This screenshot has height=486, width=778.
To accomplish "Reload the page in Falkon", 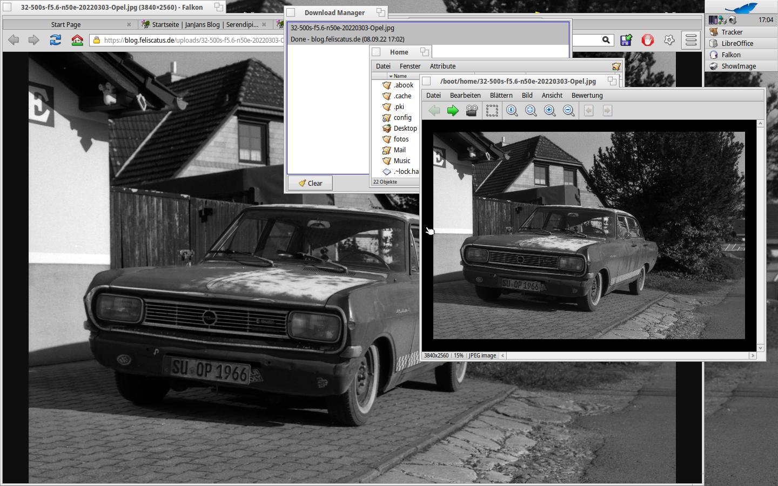I will (55, 40).
